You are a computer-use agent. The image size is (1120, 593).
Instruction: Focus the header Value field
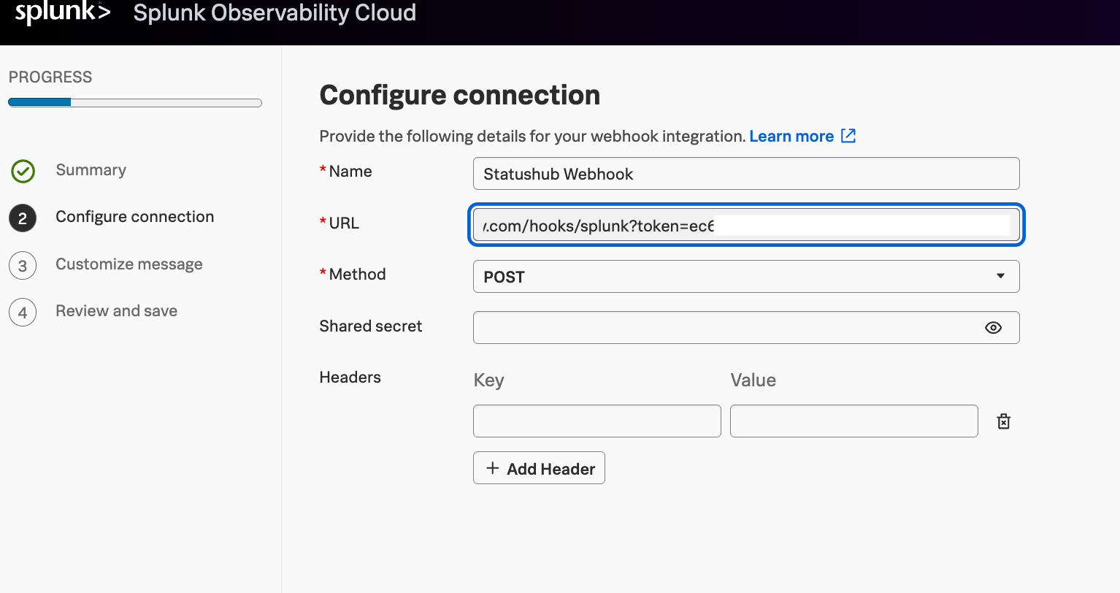[854, 421]
